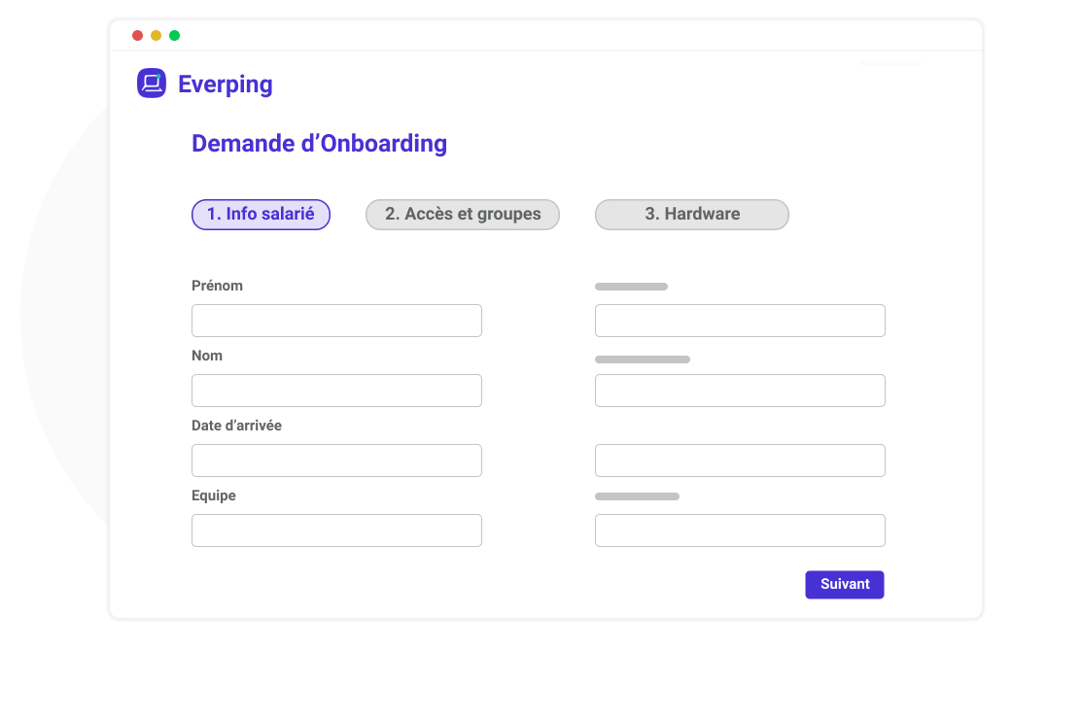Click the red window close dot
The image size is (1082, 717).
point(138,36)
